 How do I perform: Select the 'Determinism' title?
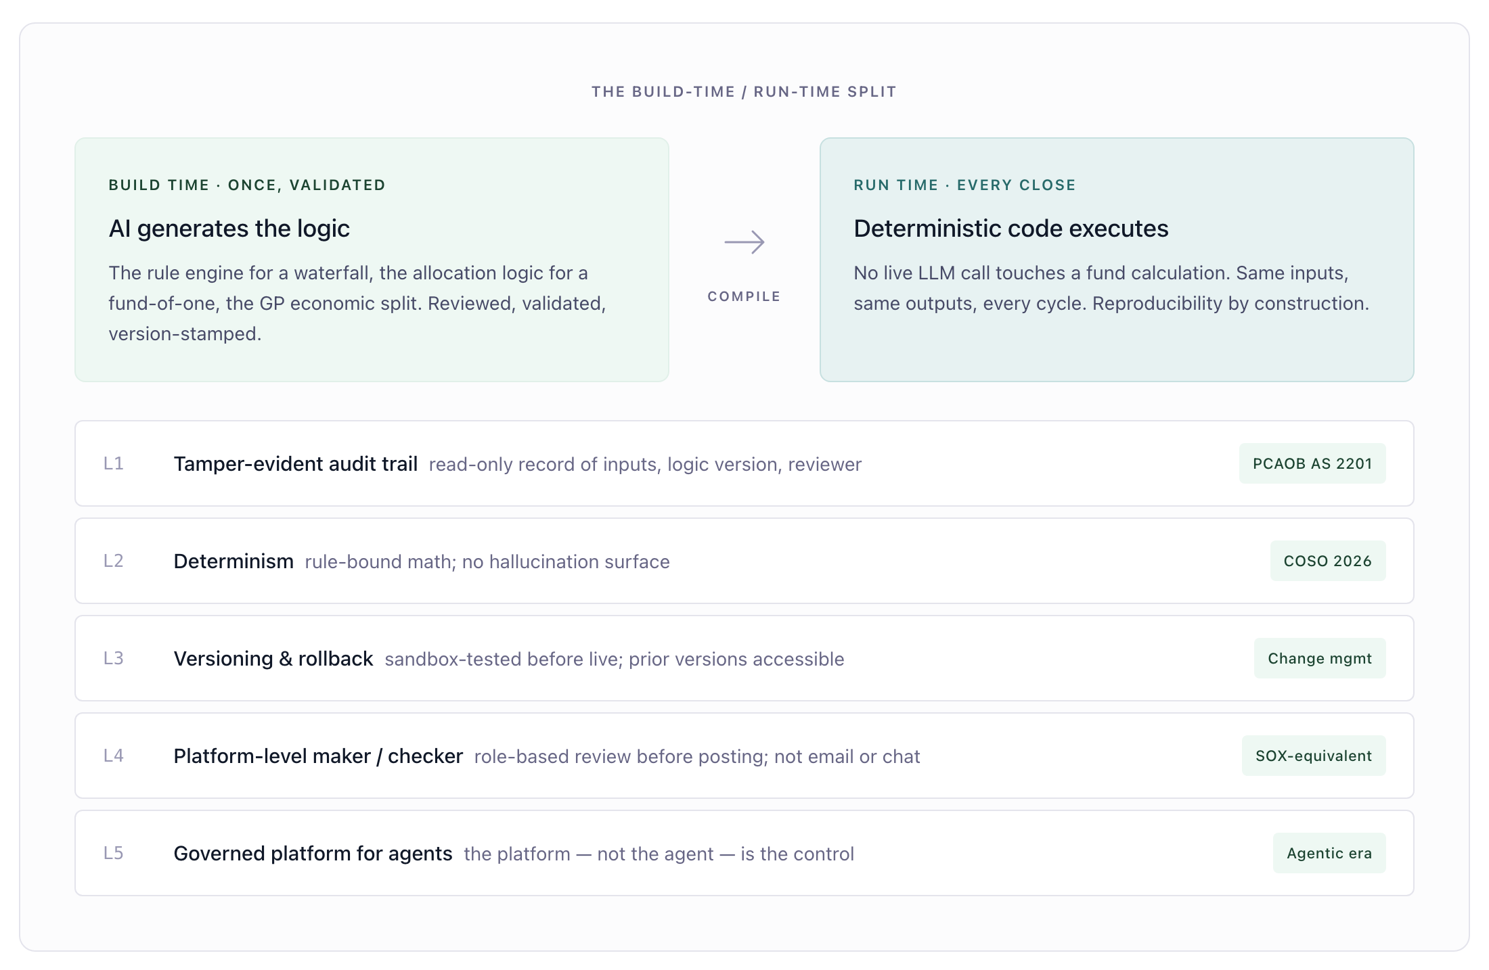coord(234,561)
